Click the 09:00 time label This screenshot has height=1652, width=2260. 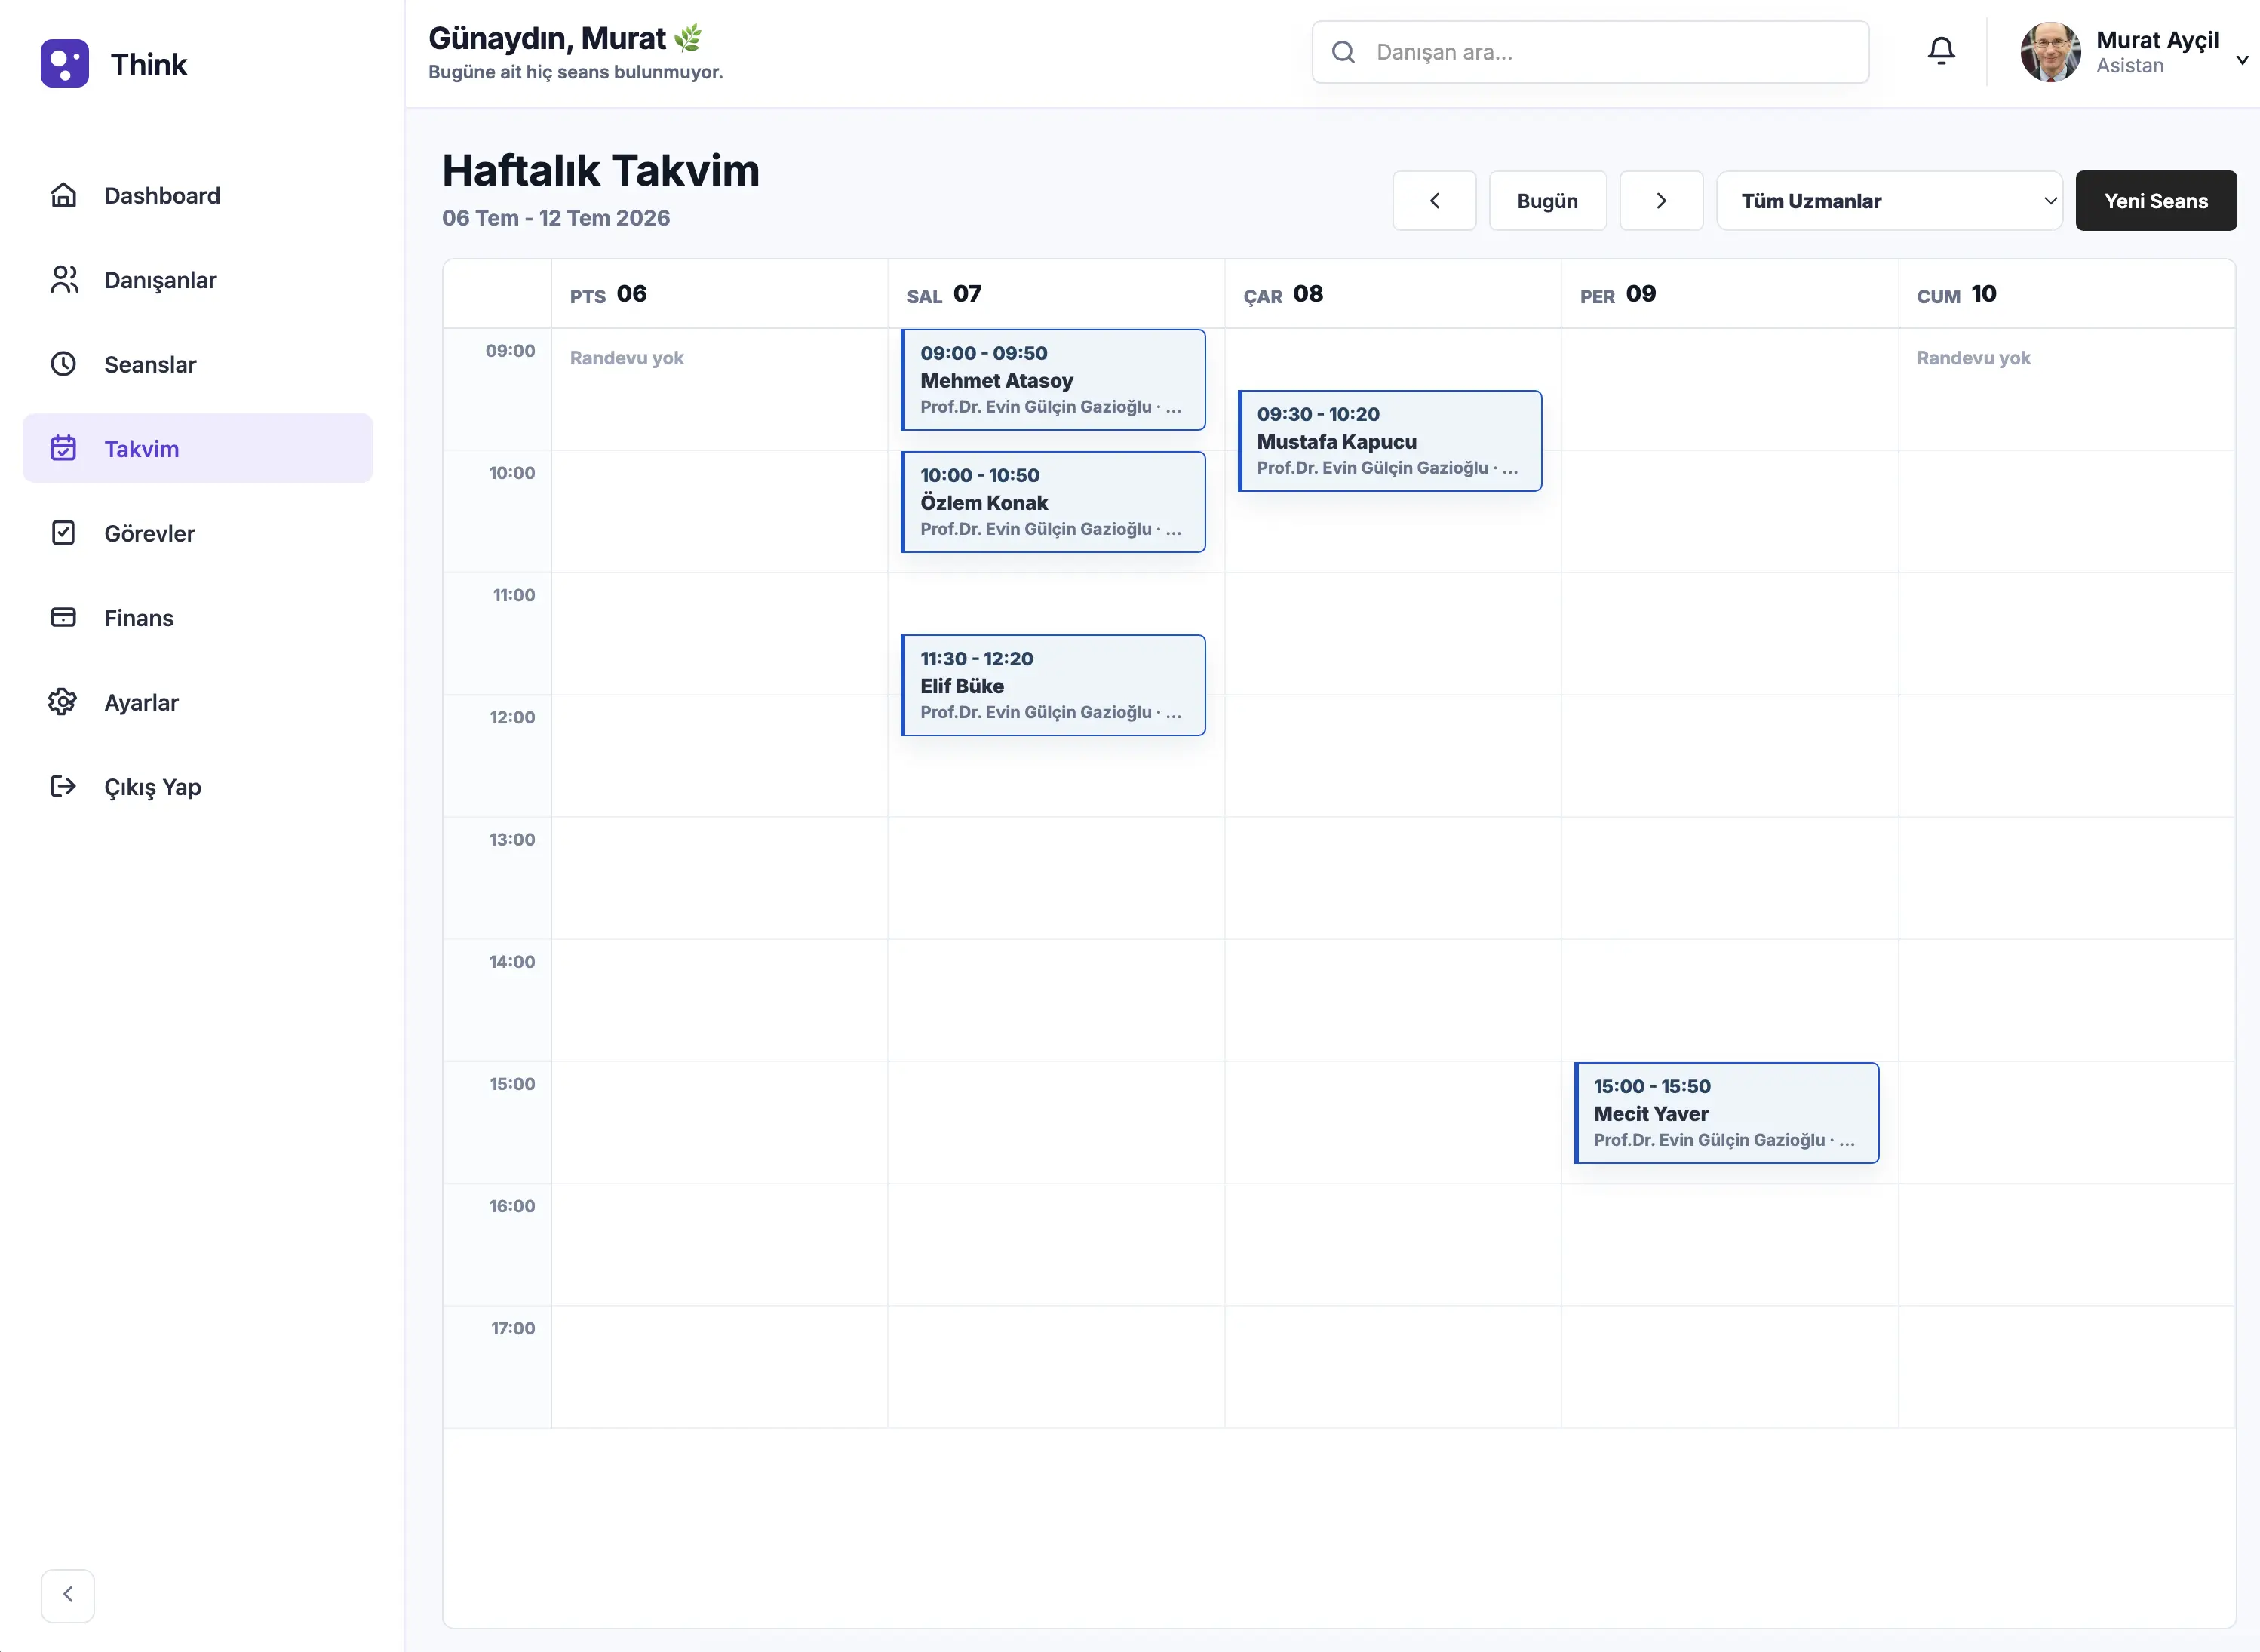coord(510,351)
